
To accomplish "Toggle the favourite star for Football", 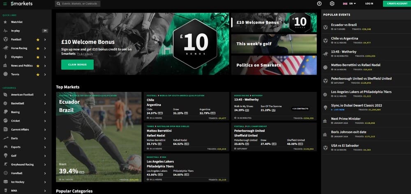I will 38,39.
